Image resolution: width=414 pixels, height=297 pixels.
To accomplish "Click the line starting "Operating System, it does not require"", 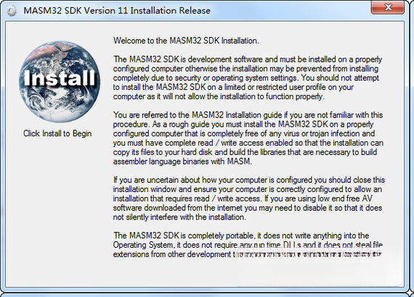I will (x=248, y=245).
